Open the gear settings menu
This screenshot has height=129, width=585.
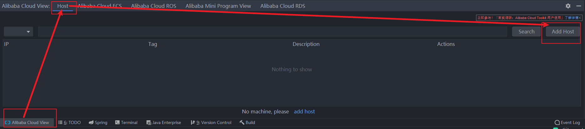[568, 6]
